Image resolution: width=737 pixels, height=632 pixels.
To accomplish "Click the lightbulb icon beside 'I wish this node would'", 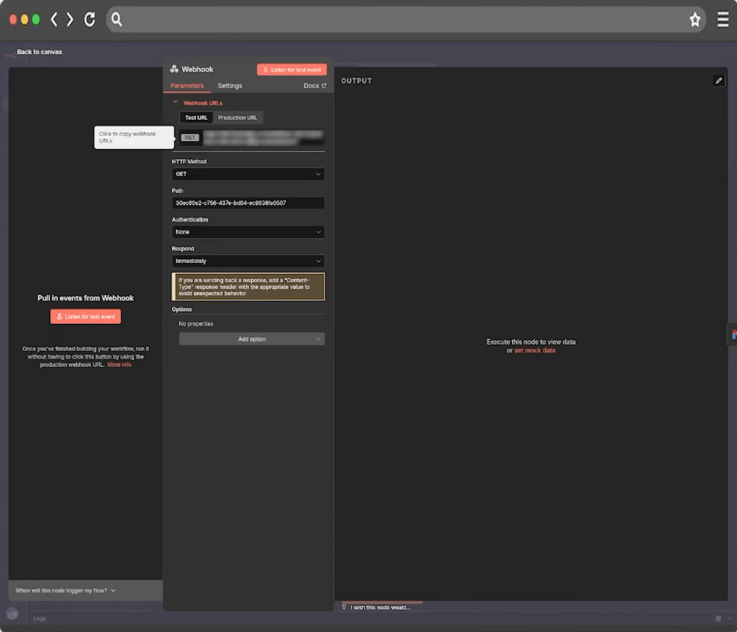I will (344, 607).
